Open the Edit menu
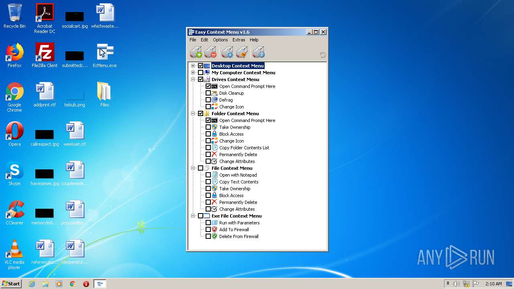 coord(204,40)
